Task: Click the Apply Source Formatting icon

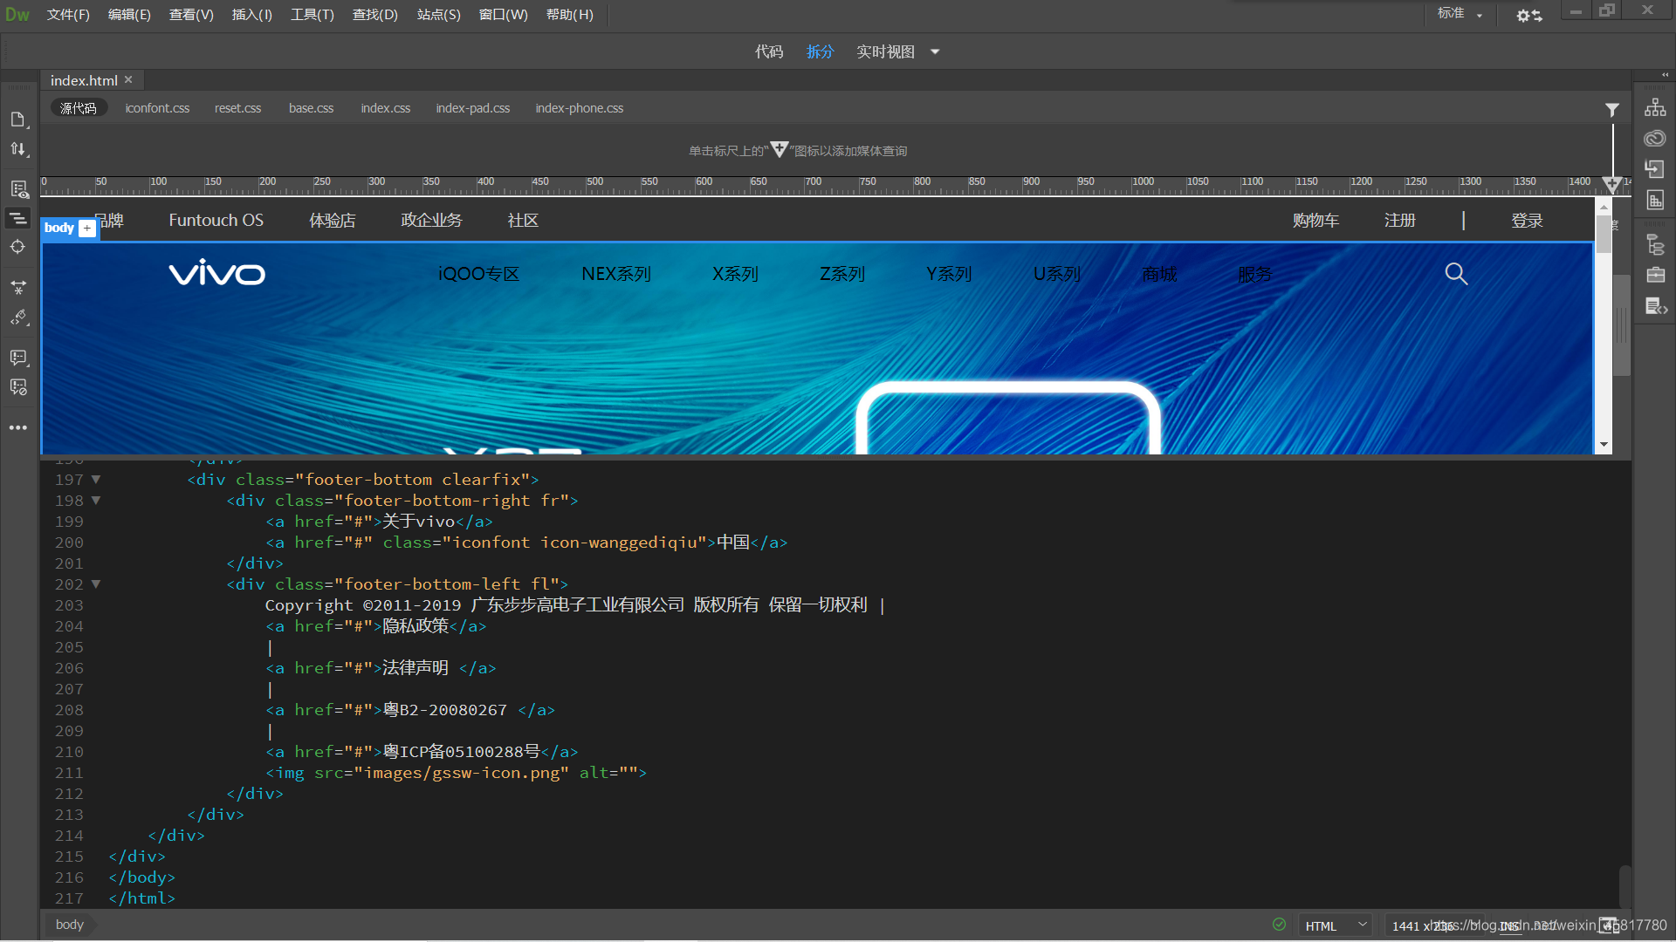Action: click(x=18, y=317)
